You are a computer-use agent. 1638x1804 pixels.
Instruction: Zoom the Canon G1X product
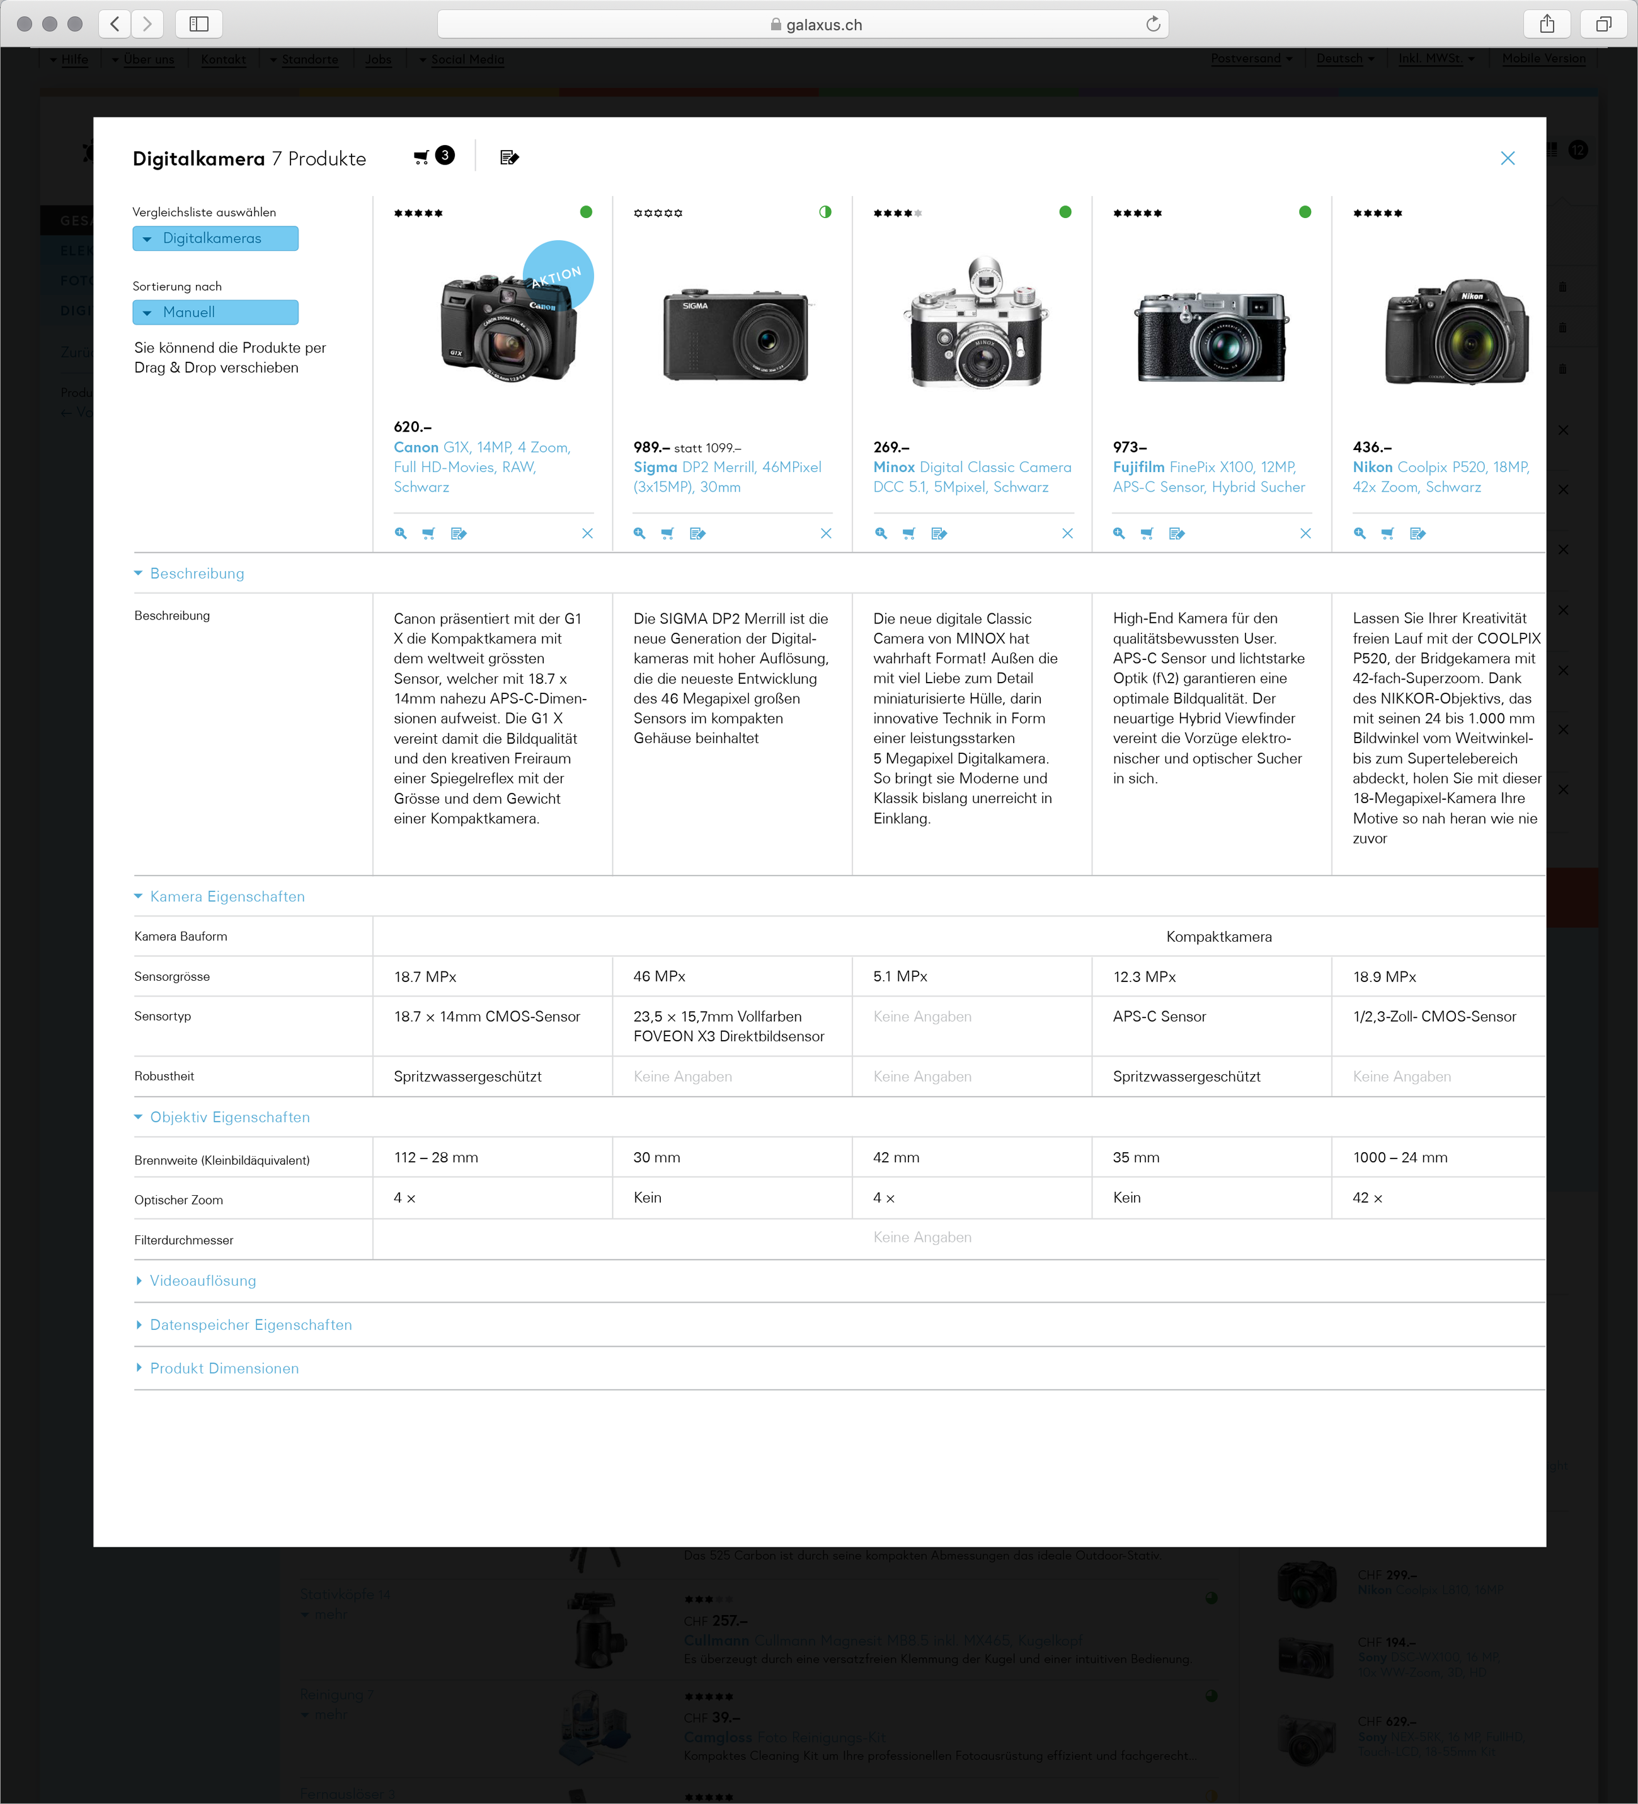(x=401, y=533)
